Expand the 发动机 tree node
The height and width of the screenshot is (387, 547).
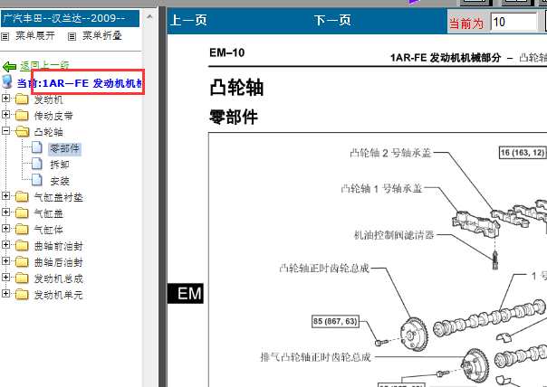pyautogui.click(x=5, y=99)
